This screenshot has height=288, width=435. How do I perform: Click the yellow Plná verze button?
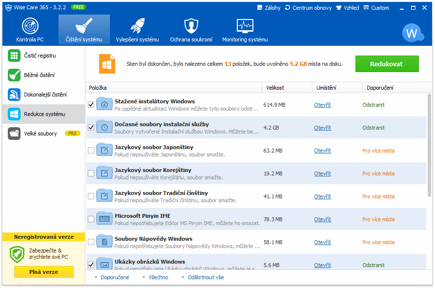44,272
